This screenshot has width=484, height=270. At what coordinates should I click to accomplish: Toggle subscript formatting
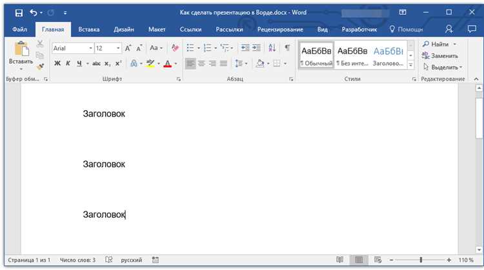pyautogui.click(x=107, y=64)
